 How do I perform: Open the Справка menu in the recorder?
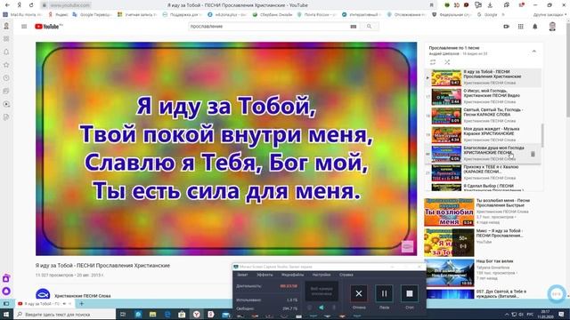(346, 275)
